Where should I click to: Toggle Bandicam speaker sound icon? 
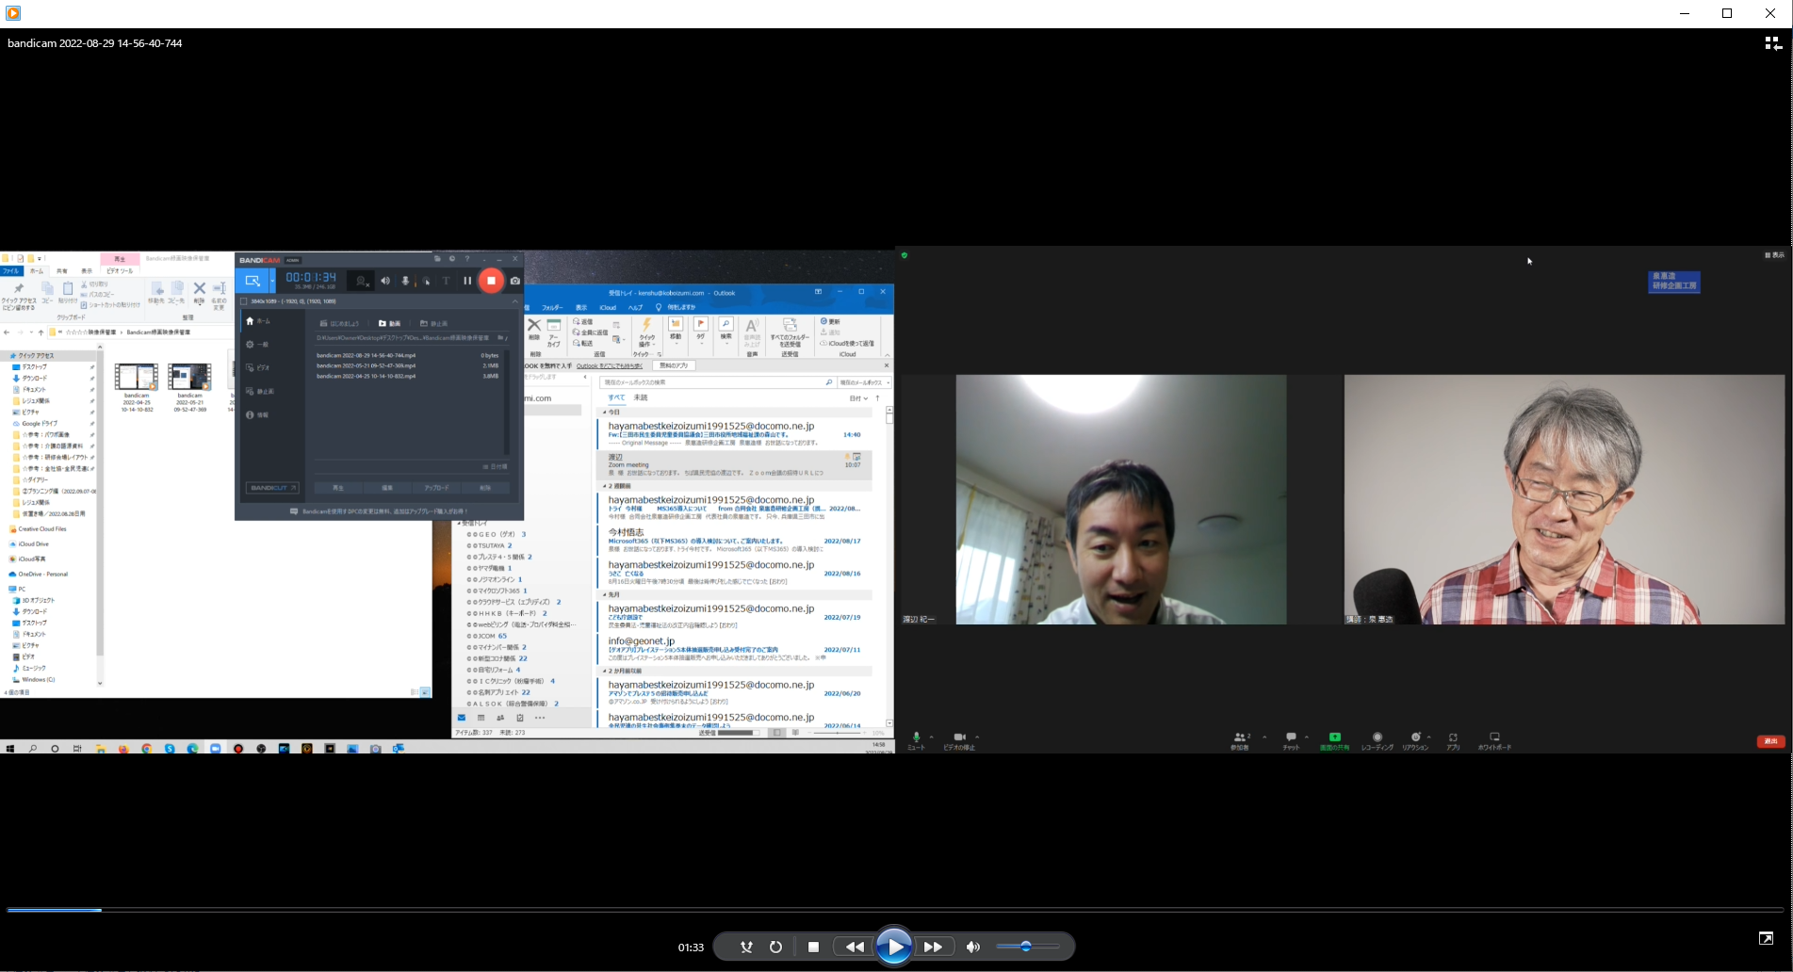point(385,281)
